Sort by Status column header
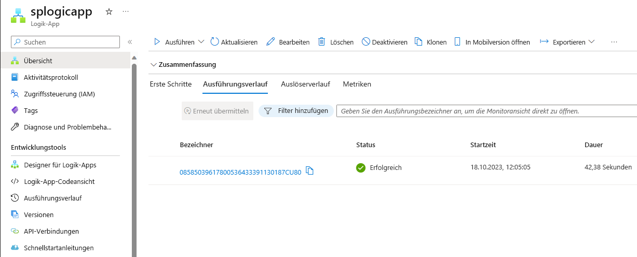Screen dimensions: 637x257 pos(365,145)
